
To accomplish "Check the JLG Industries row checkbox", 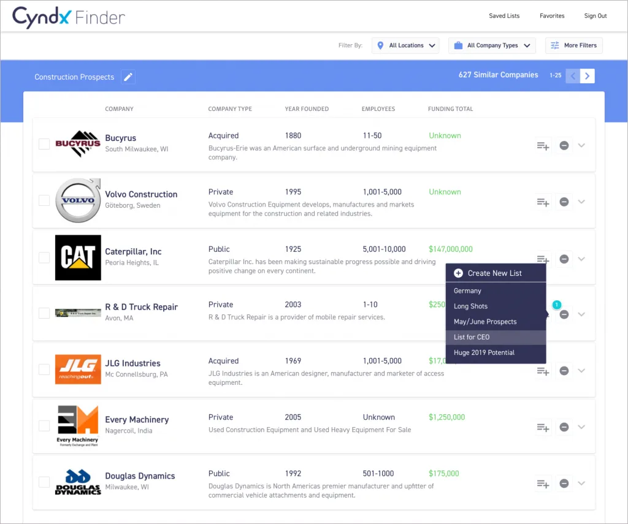I will (x=44, y=369).
